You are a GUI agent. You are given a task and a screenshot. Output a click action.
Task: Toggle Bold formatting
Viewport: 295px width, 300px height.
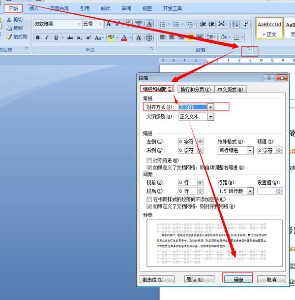click(38, 38)
